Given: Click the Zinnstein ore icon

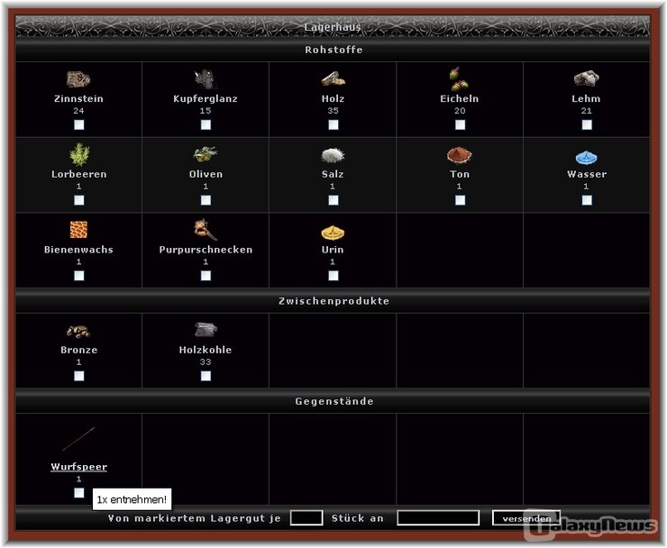Looking at the screenshot, I should (78, 79).
